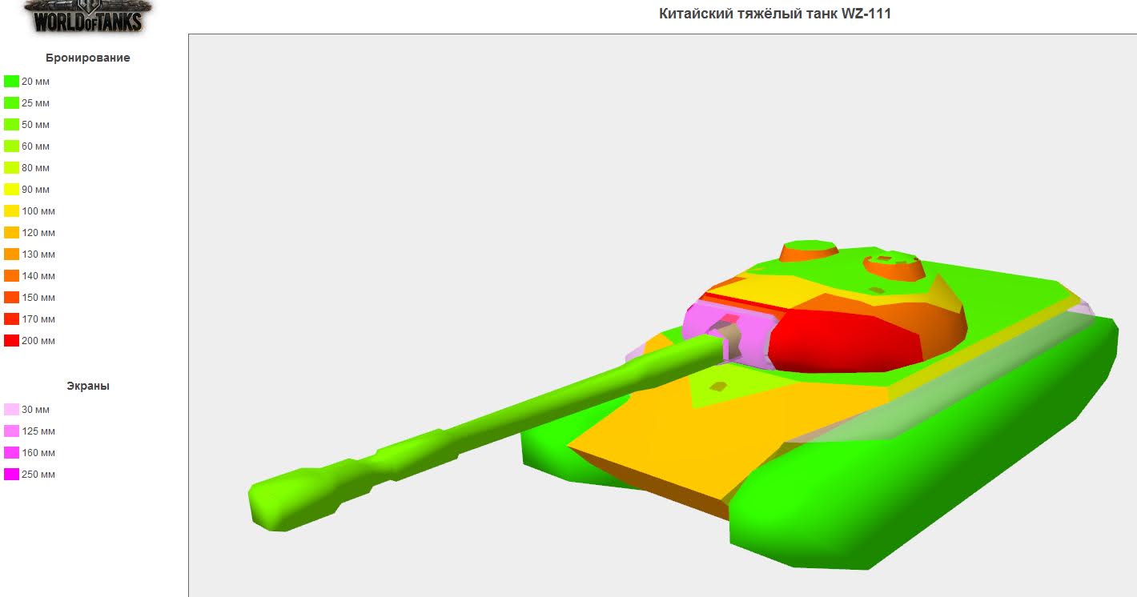
Task: Click the 150 мм armor color swatch
Action: pyautogui.click(x=11, y=298)
